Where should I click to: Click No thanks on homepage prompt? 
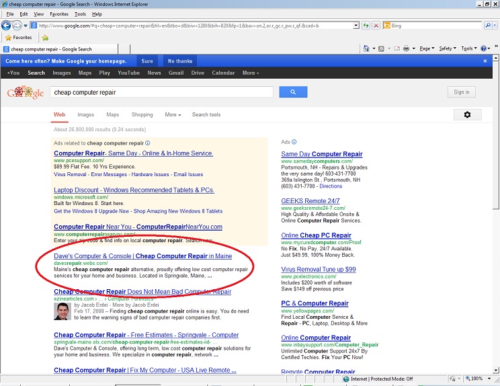(x=180, y=61)
